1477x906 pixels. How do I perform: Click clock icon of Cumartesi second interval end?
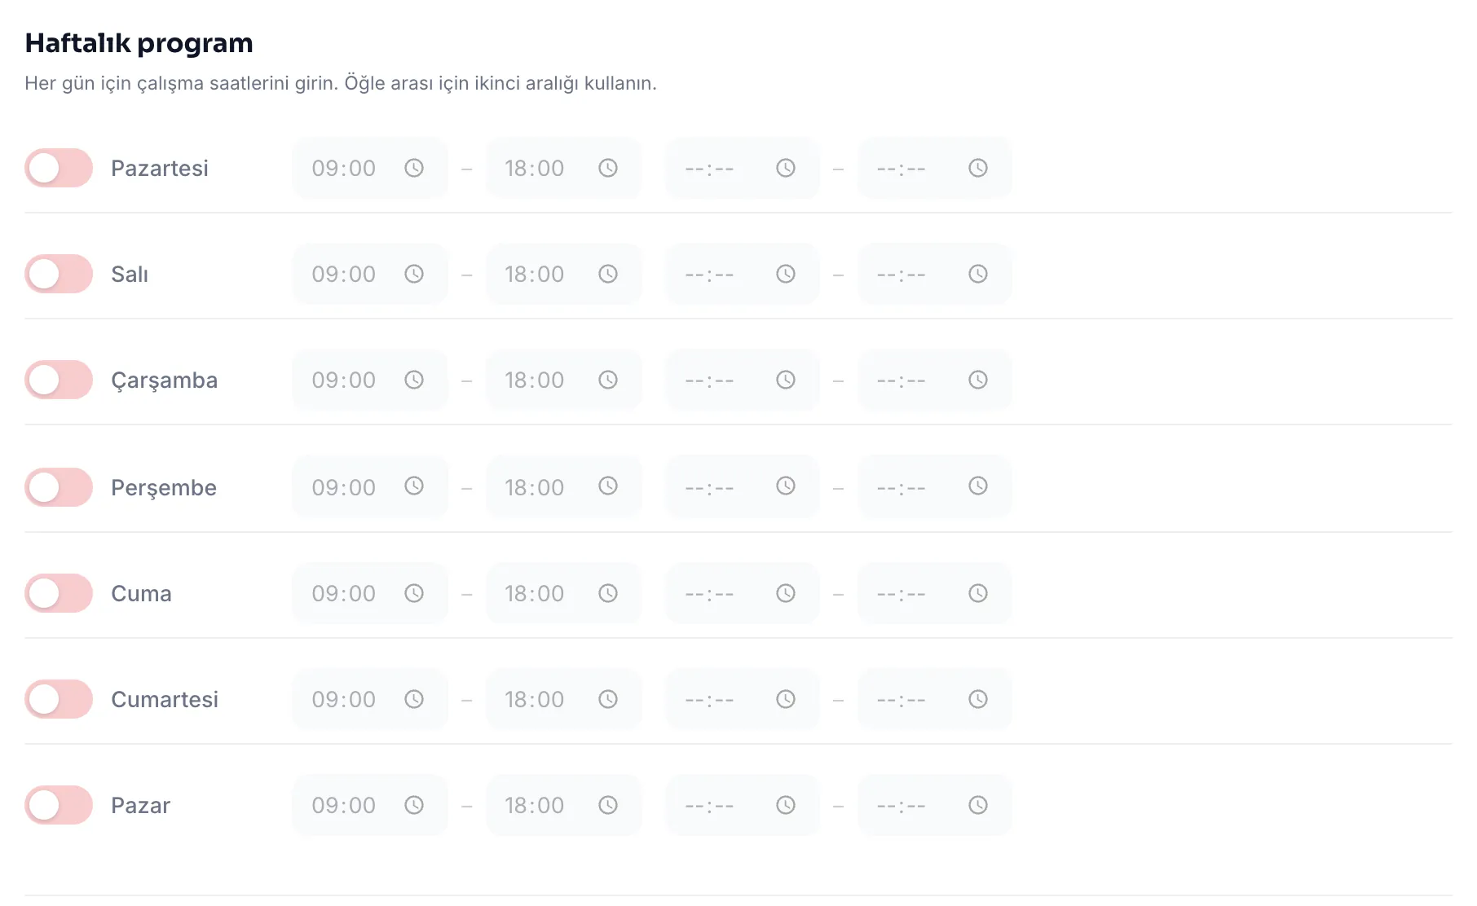tap(978, 699)
